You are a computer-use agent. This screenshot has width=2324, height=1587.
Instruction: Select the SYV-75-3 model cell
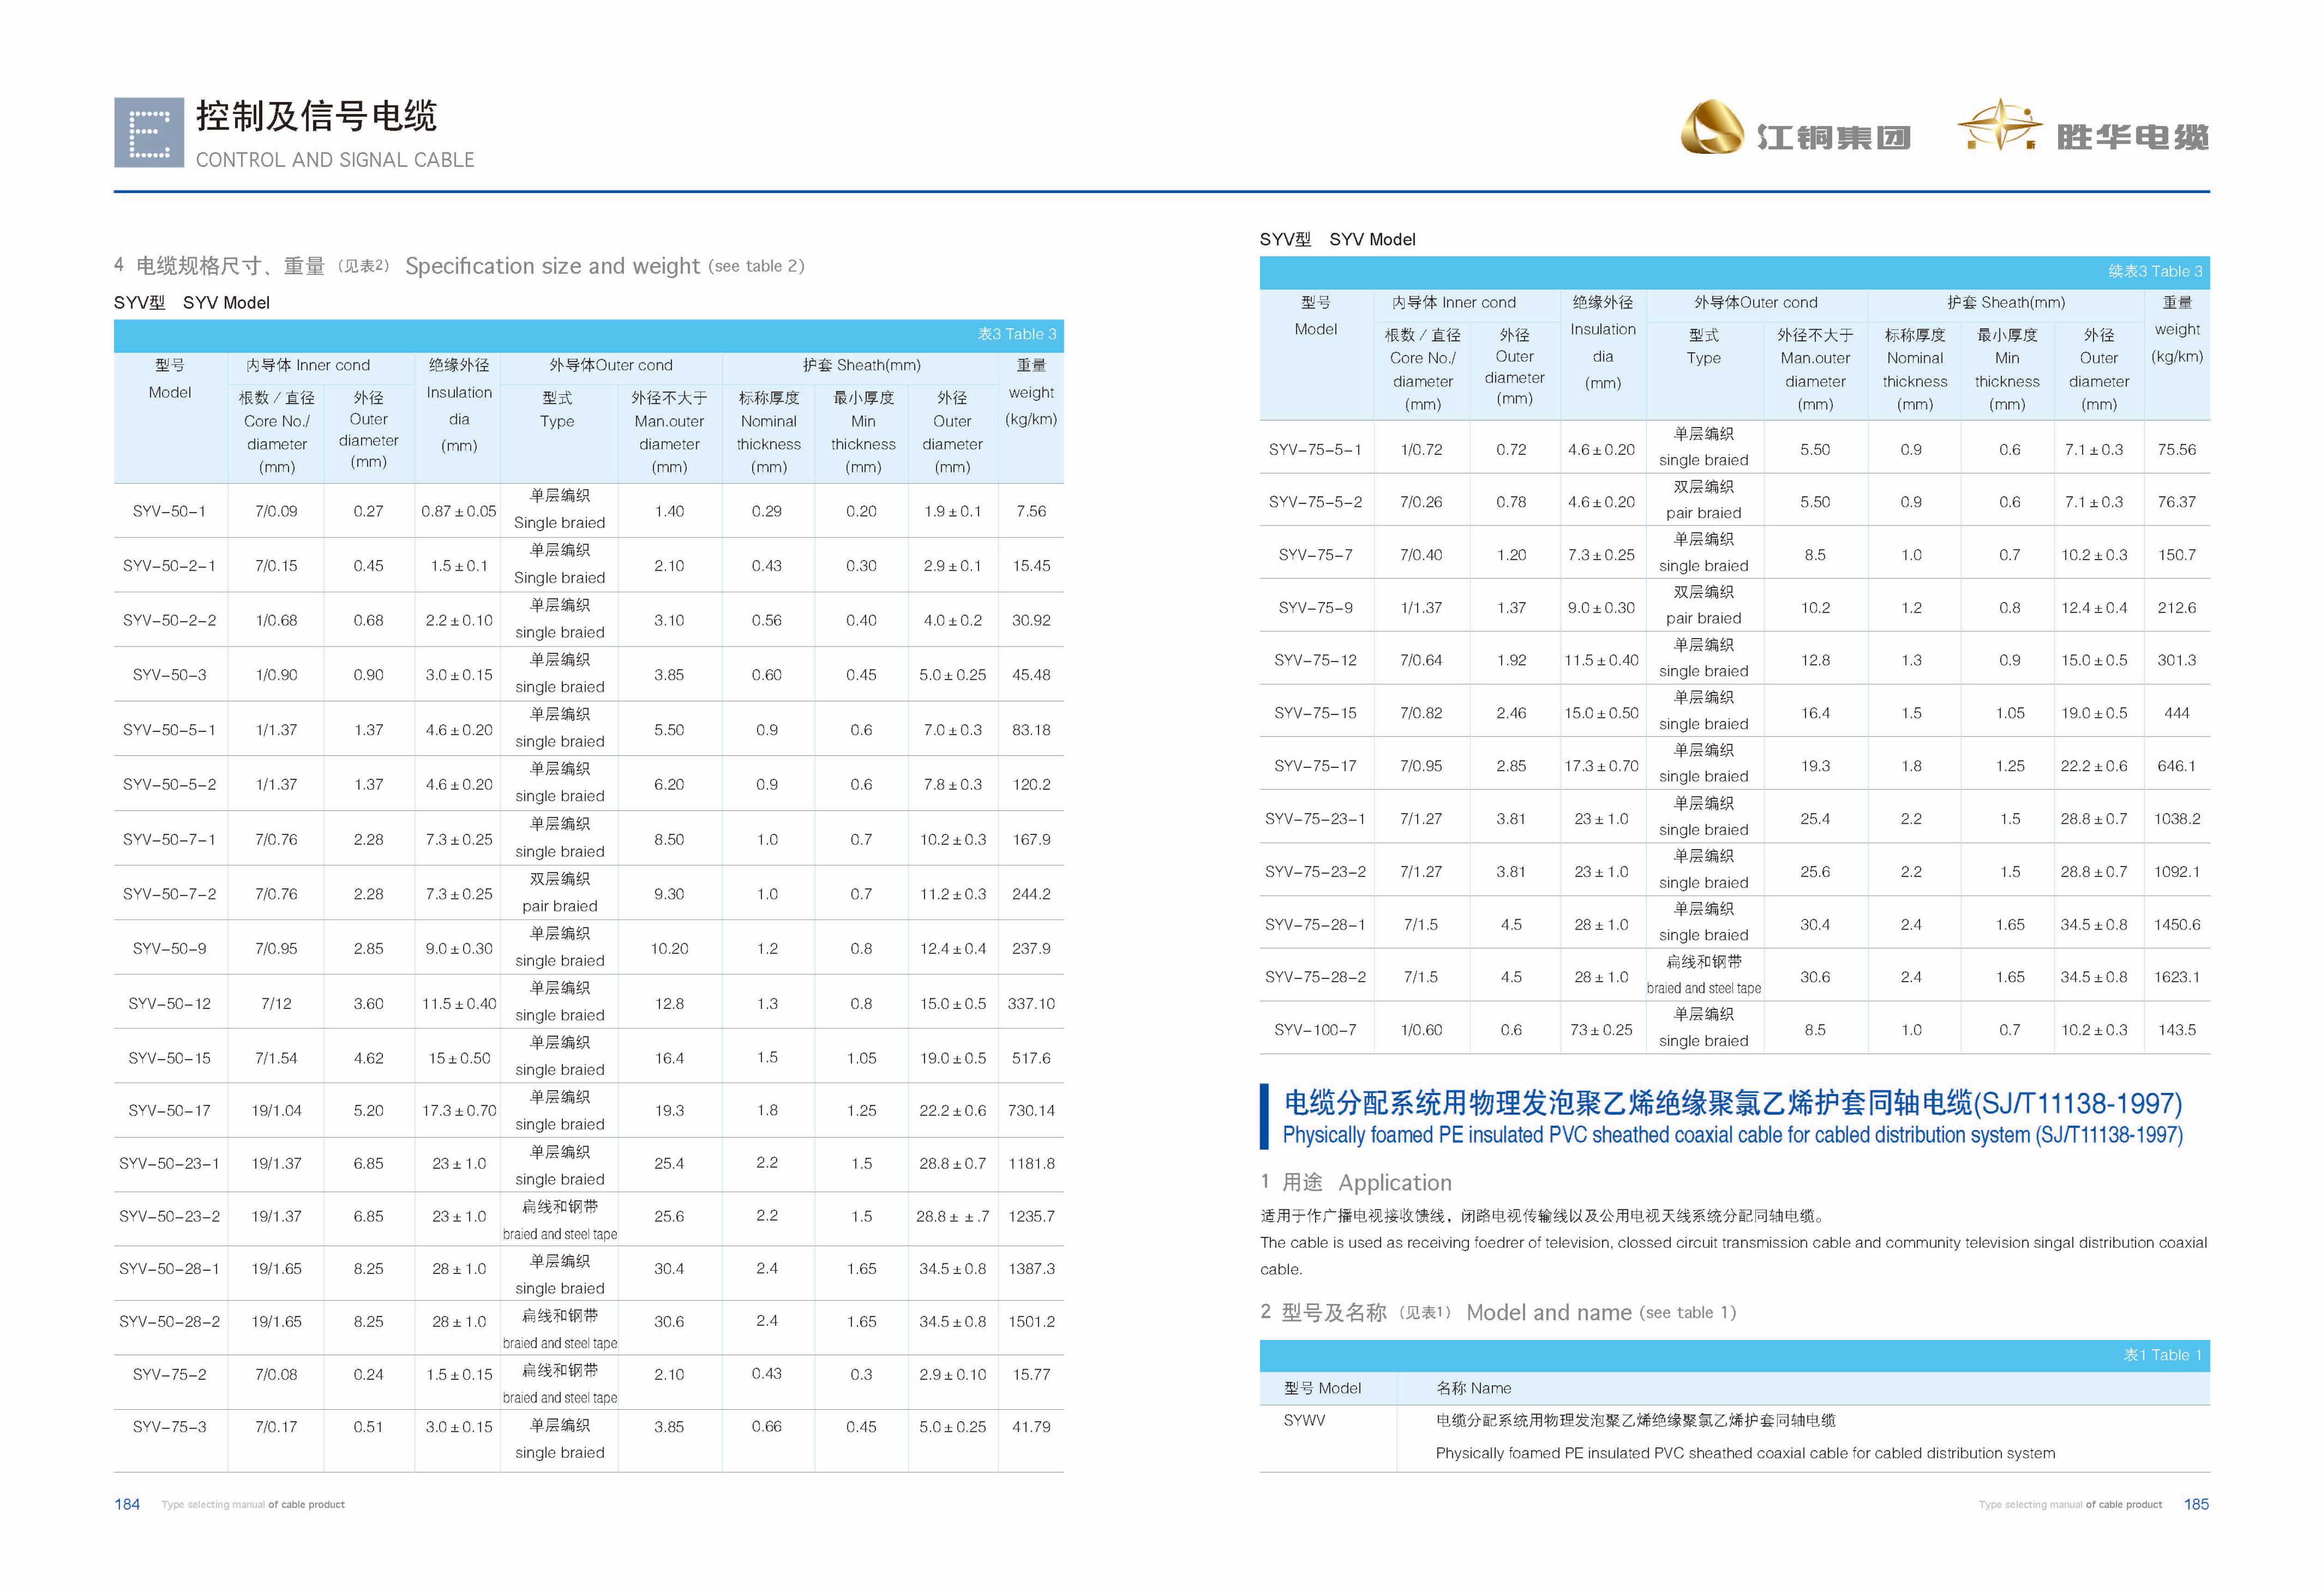pos(170,1427)
